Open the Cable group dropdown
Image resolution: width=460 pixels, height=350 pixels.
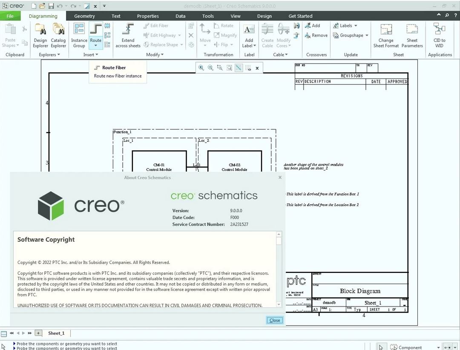pyautogui.click(x=280, y=55)
